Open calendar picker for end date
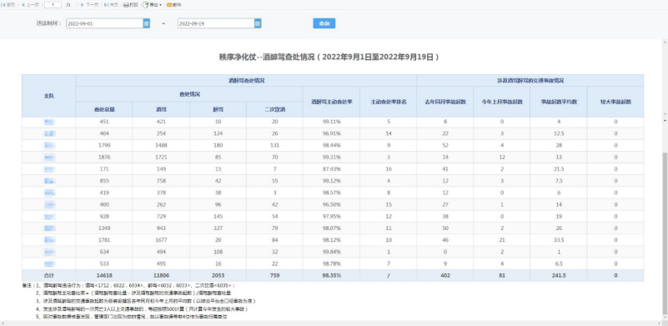Image resolution: width=668 pixels, height=326 pixels. click(x=258, y=23)
